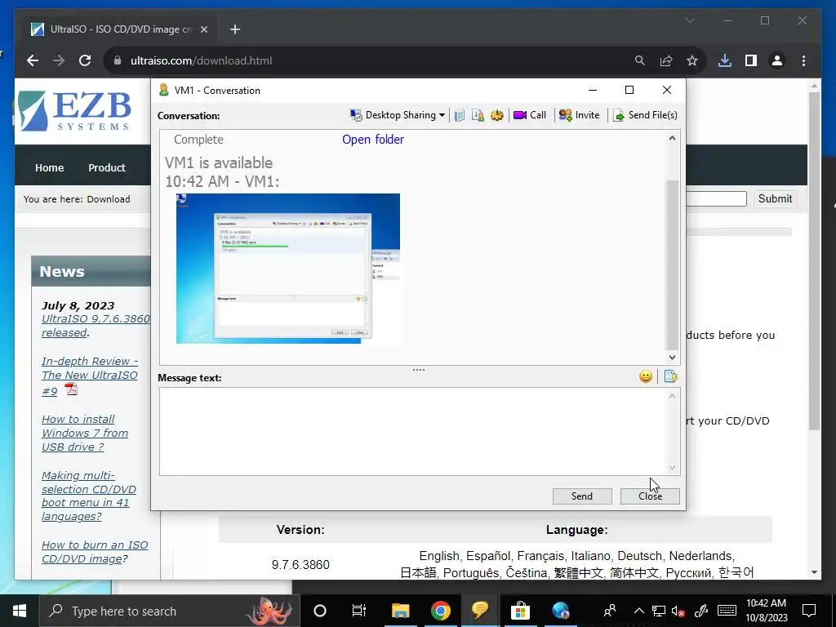Insert an emoticon with the smiley icon

(x=646, y=377)
